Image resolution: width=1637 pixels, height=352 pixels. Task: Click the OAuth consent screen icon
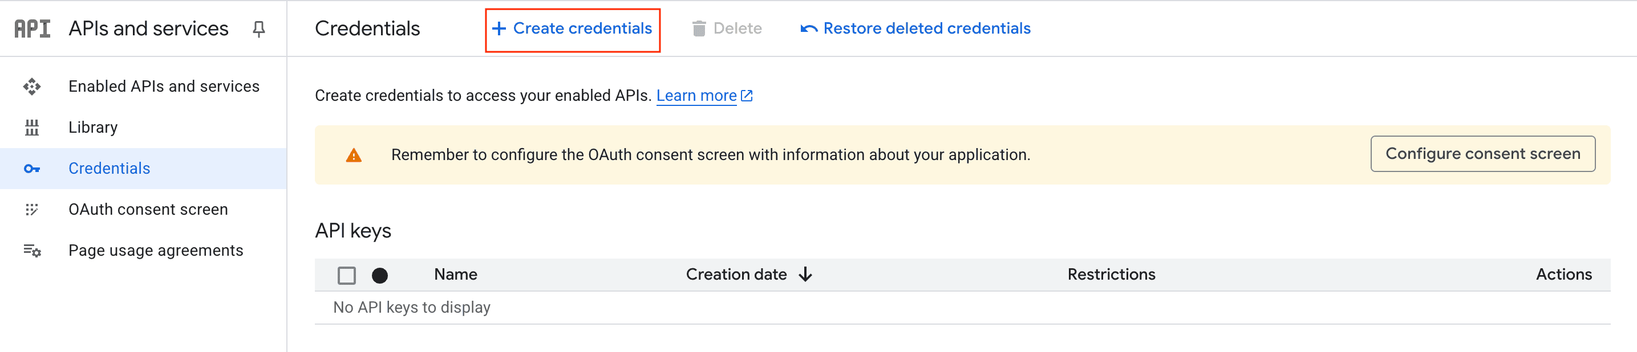coord(32,209)
